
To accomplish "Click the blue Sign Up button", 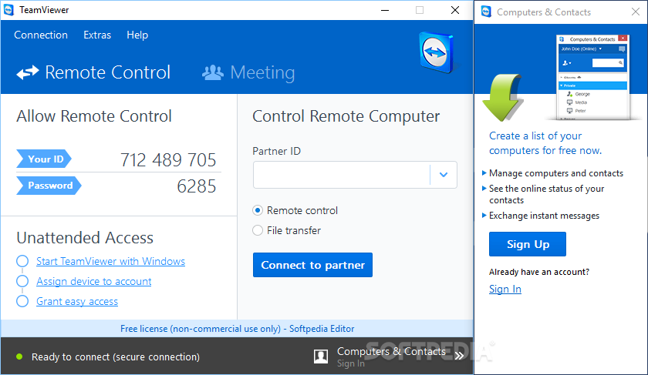I will point(528,244).
